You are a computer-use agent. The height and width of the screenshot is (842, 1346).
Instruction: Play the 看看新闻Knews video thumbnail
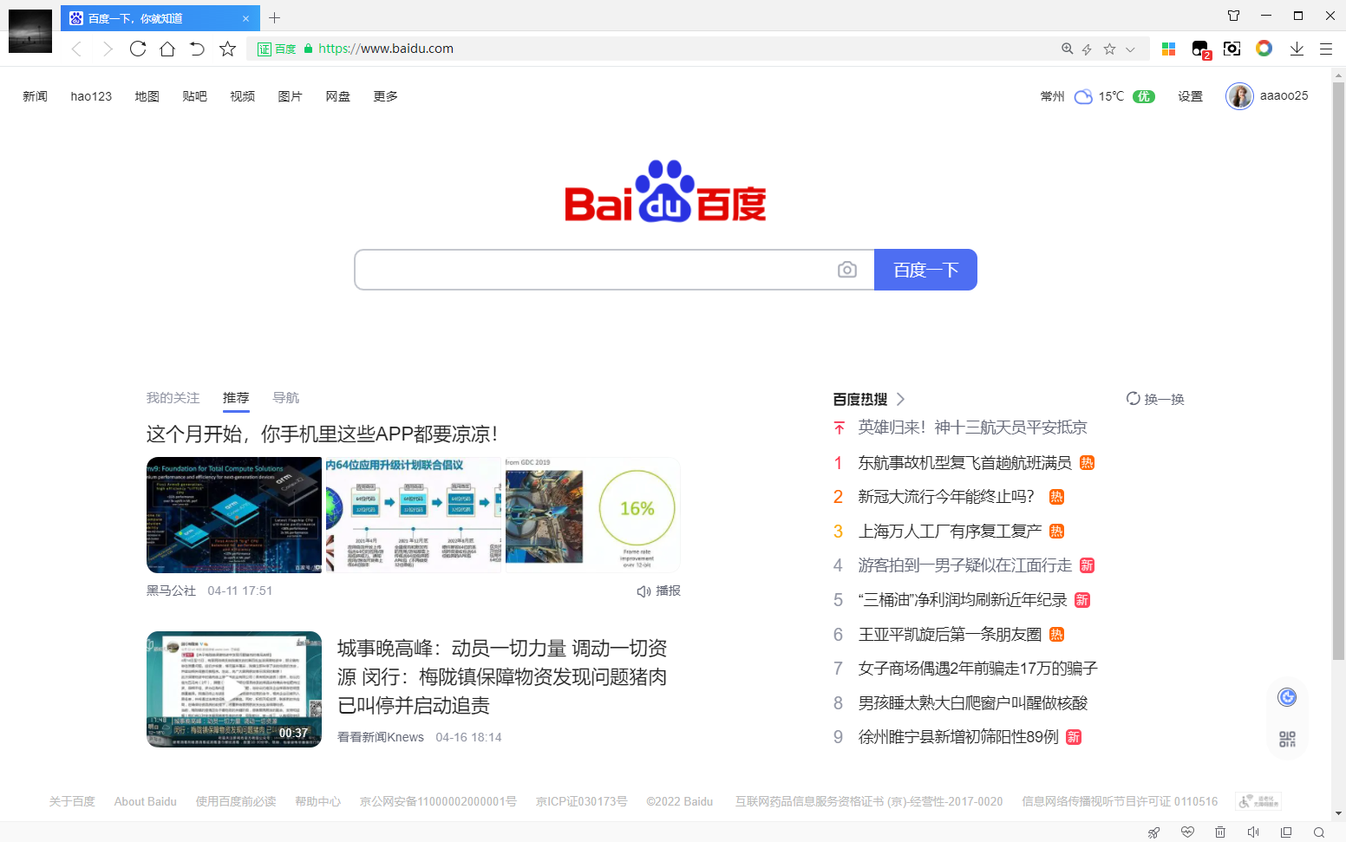tap(234, 689)
